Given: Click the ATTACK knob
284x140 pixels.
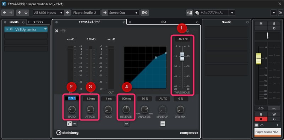Looking at the screenshot, I should pos(90,110).
